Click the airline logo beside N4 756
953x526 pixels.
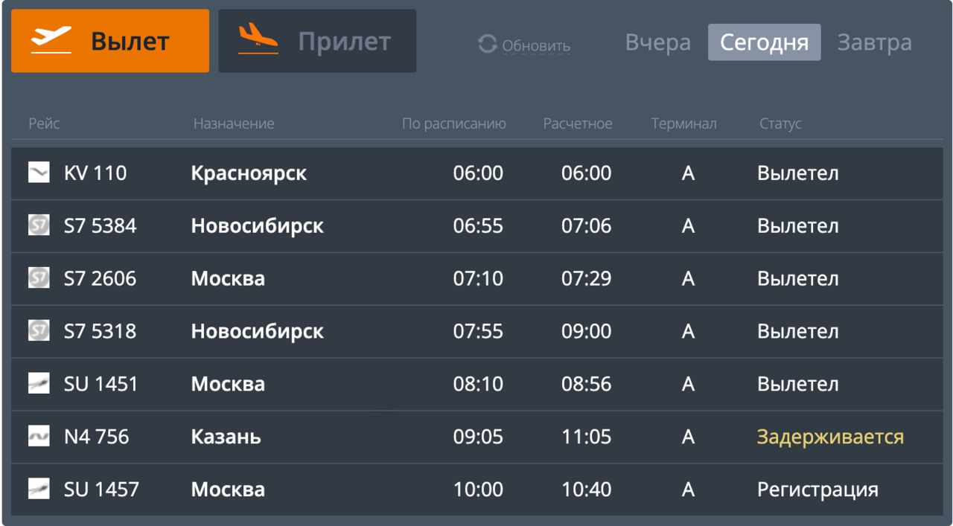tap(39, 437)
